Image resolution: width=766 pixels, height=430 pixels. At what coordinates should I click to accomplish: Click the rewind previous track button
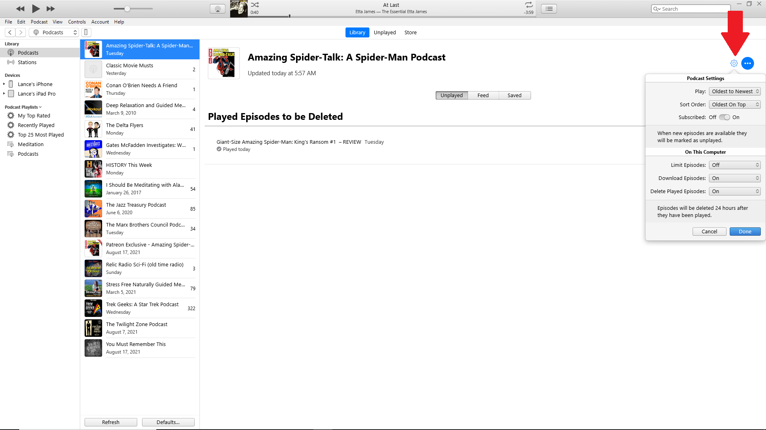click(x=20, y=9)
